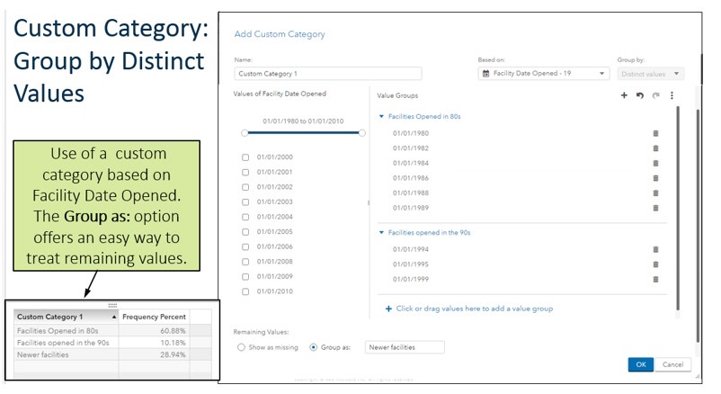The image size is (721, 394).
Task: Click the redo arrow icon
Action: pos(655,95)
